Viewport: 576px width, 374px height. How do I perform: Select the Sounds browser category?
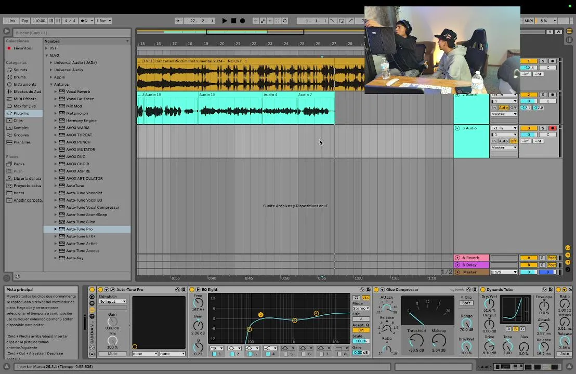[20, 70]
